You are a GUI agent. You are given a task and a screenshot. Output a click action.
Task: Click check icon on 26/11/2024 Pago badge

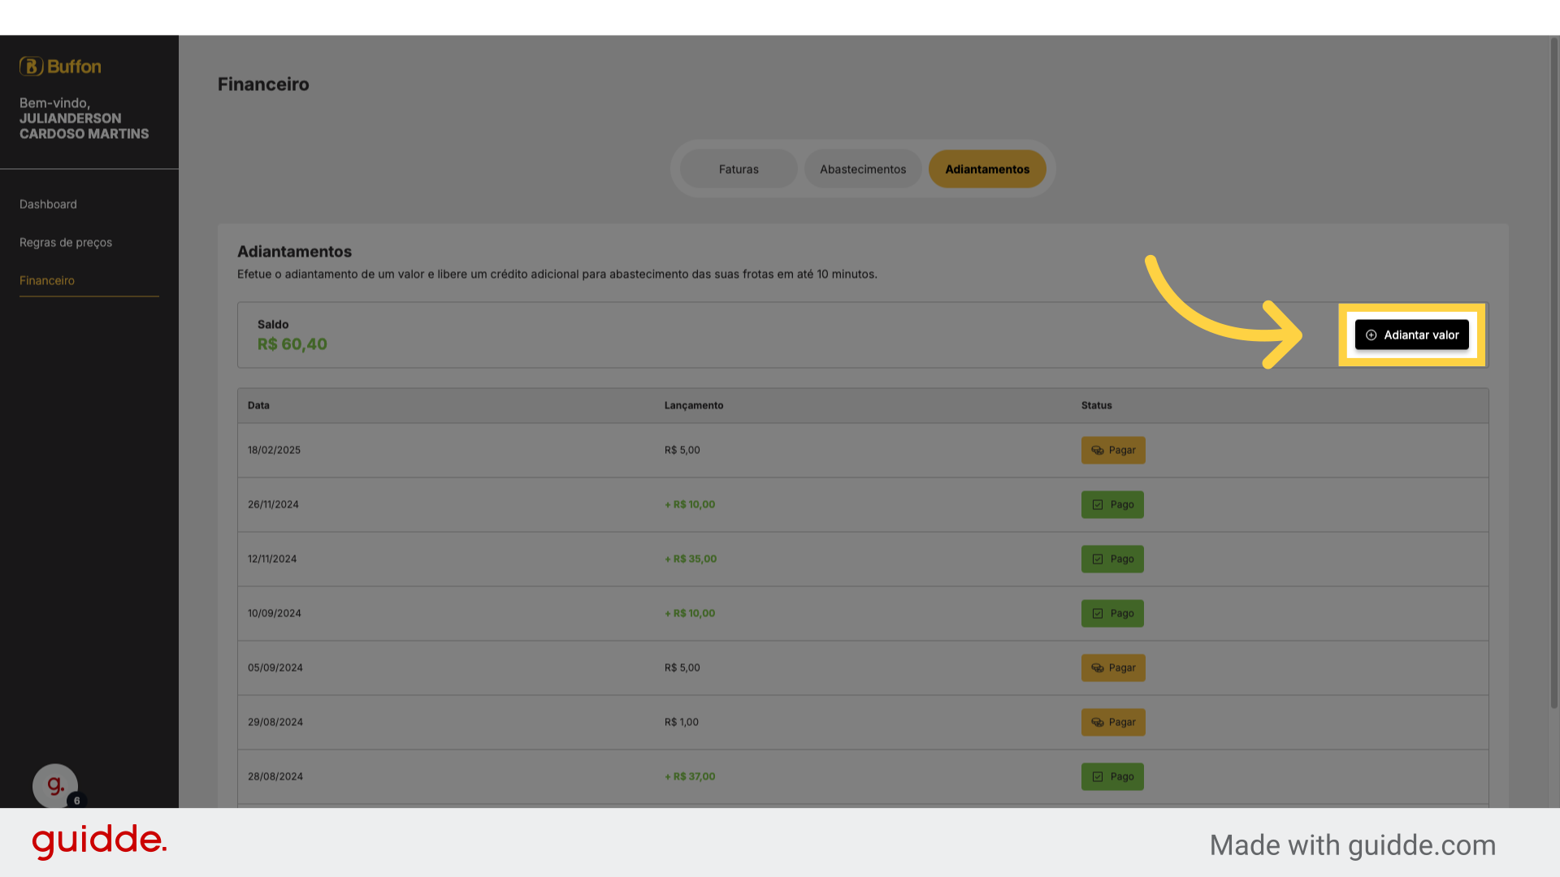pos(1098,504)
